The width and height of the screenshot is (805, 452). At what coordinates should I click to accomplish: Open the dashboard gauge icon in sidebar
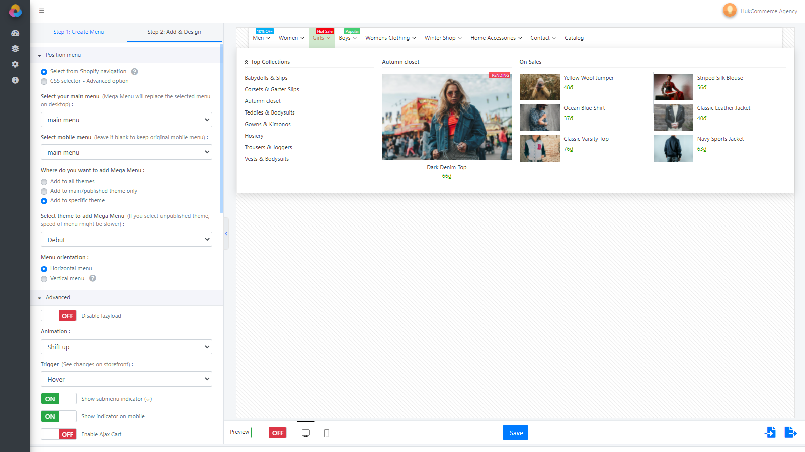click(x=15, y=33)
